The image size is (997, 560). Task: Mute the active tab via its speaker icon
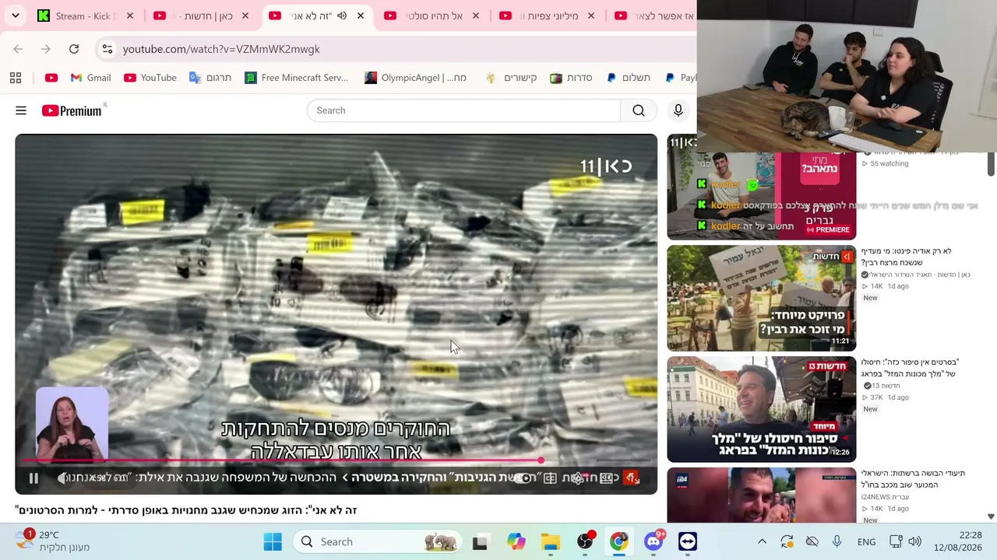(341, 16)
